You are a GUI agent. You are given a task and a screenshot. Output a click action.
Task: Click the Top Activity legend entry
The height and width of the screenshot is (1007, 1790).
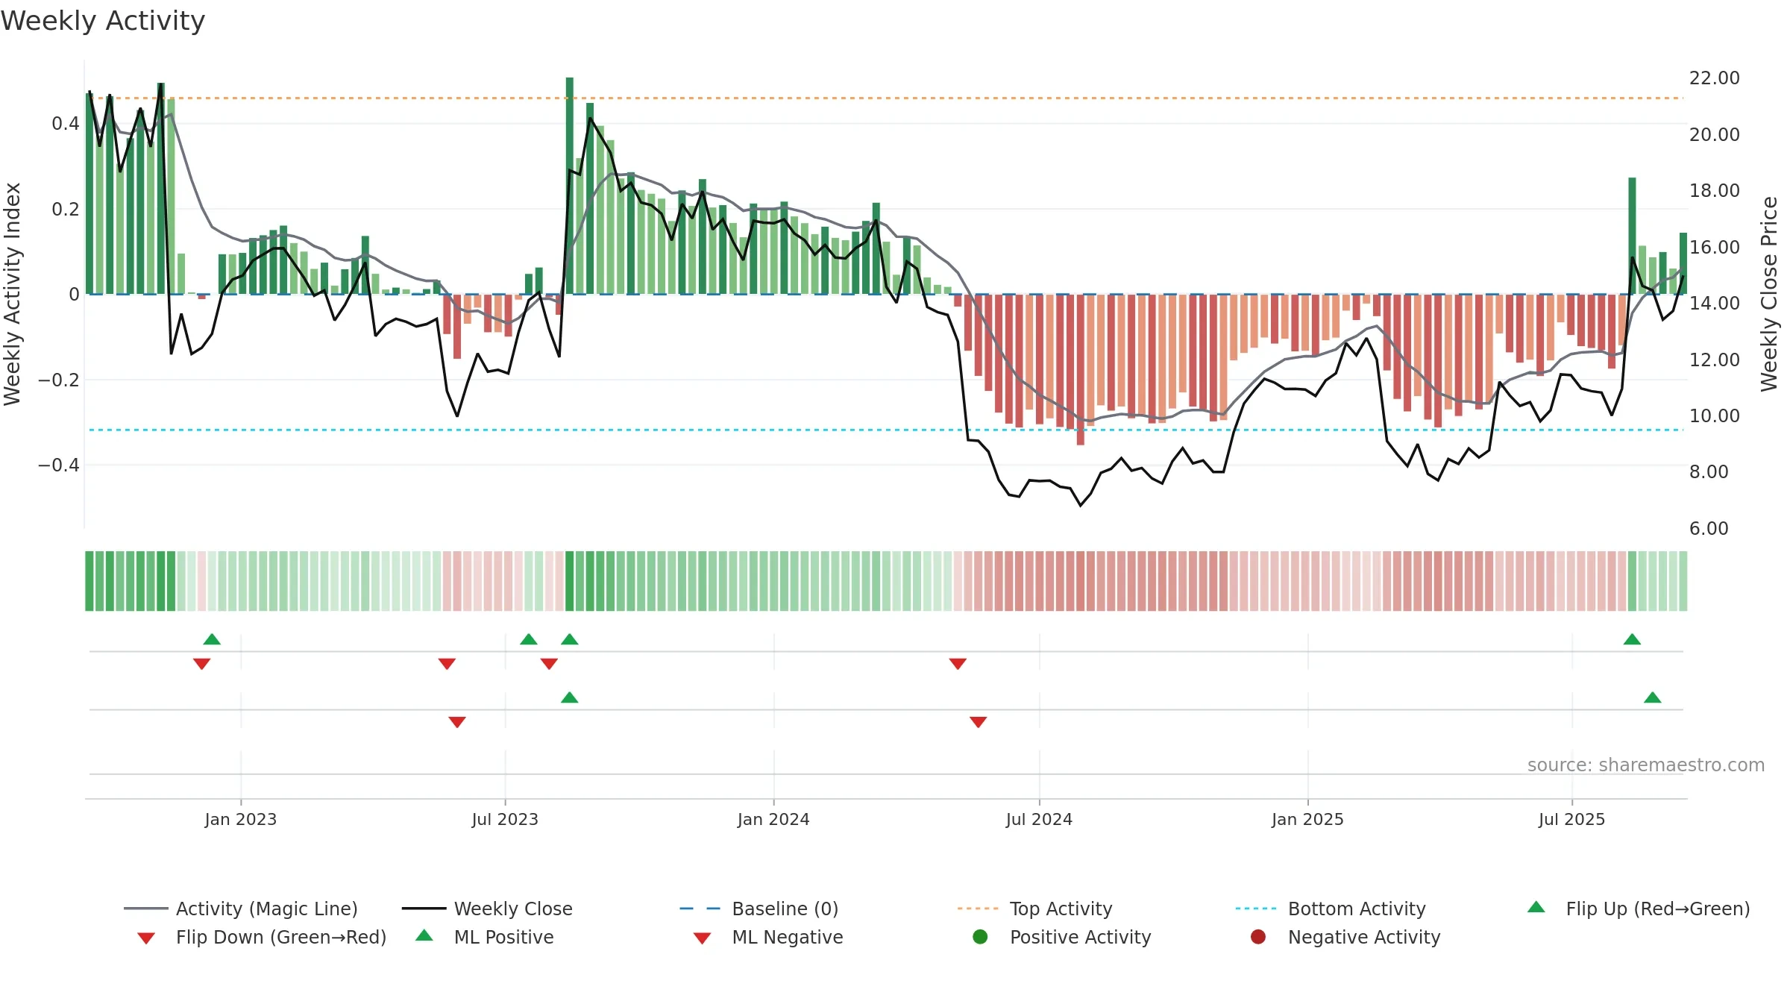(1034, 909)
